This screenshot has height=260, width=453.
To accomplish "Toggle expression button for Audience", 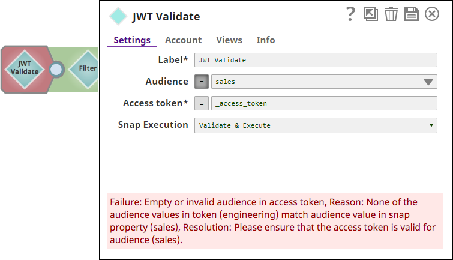I will coord(202,82).
